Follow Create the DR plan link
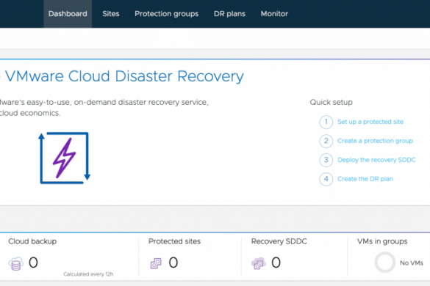 365,179
